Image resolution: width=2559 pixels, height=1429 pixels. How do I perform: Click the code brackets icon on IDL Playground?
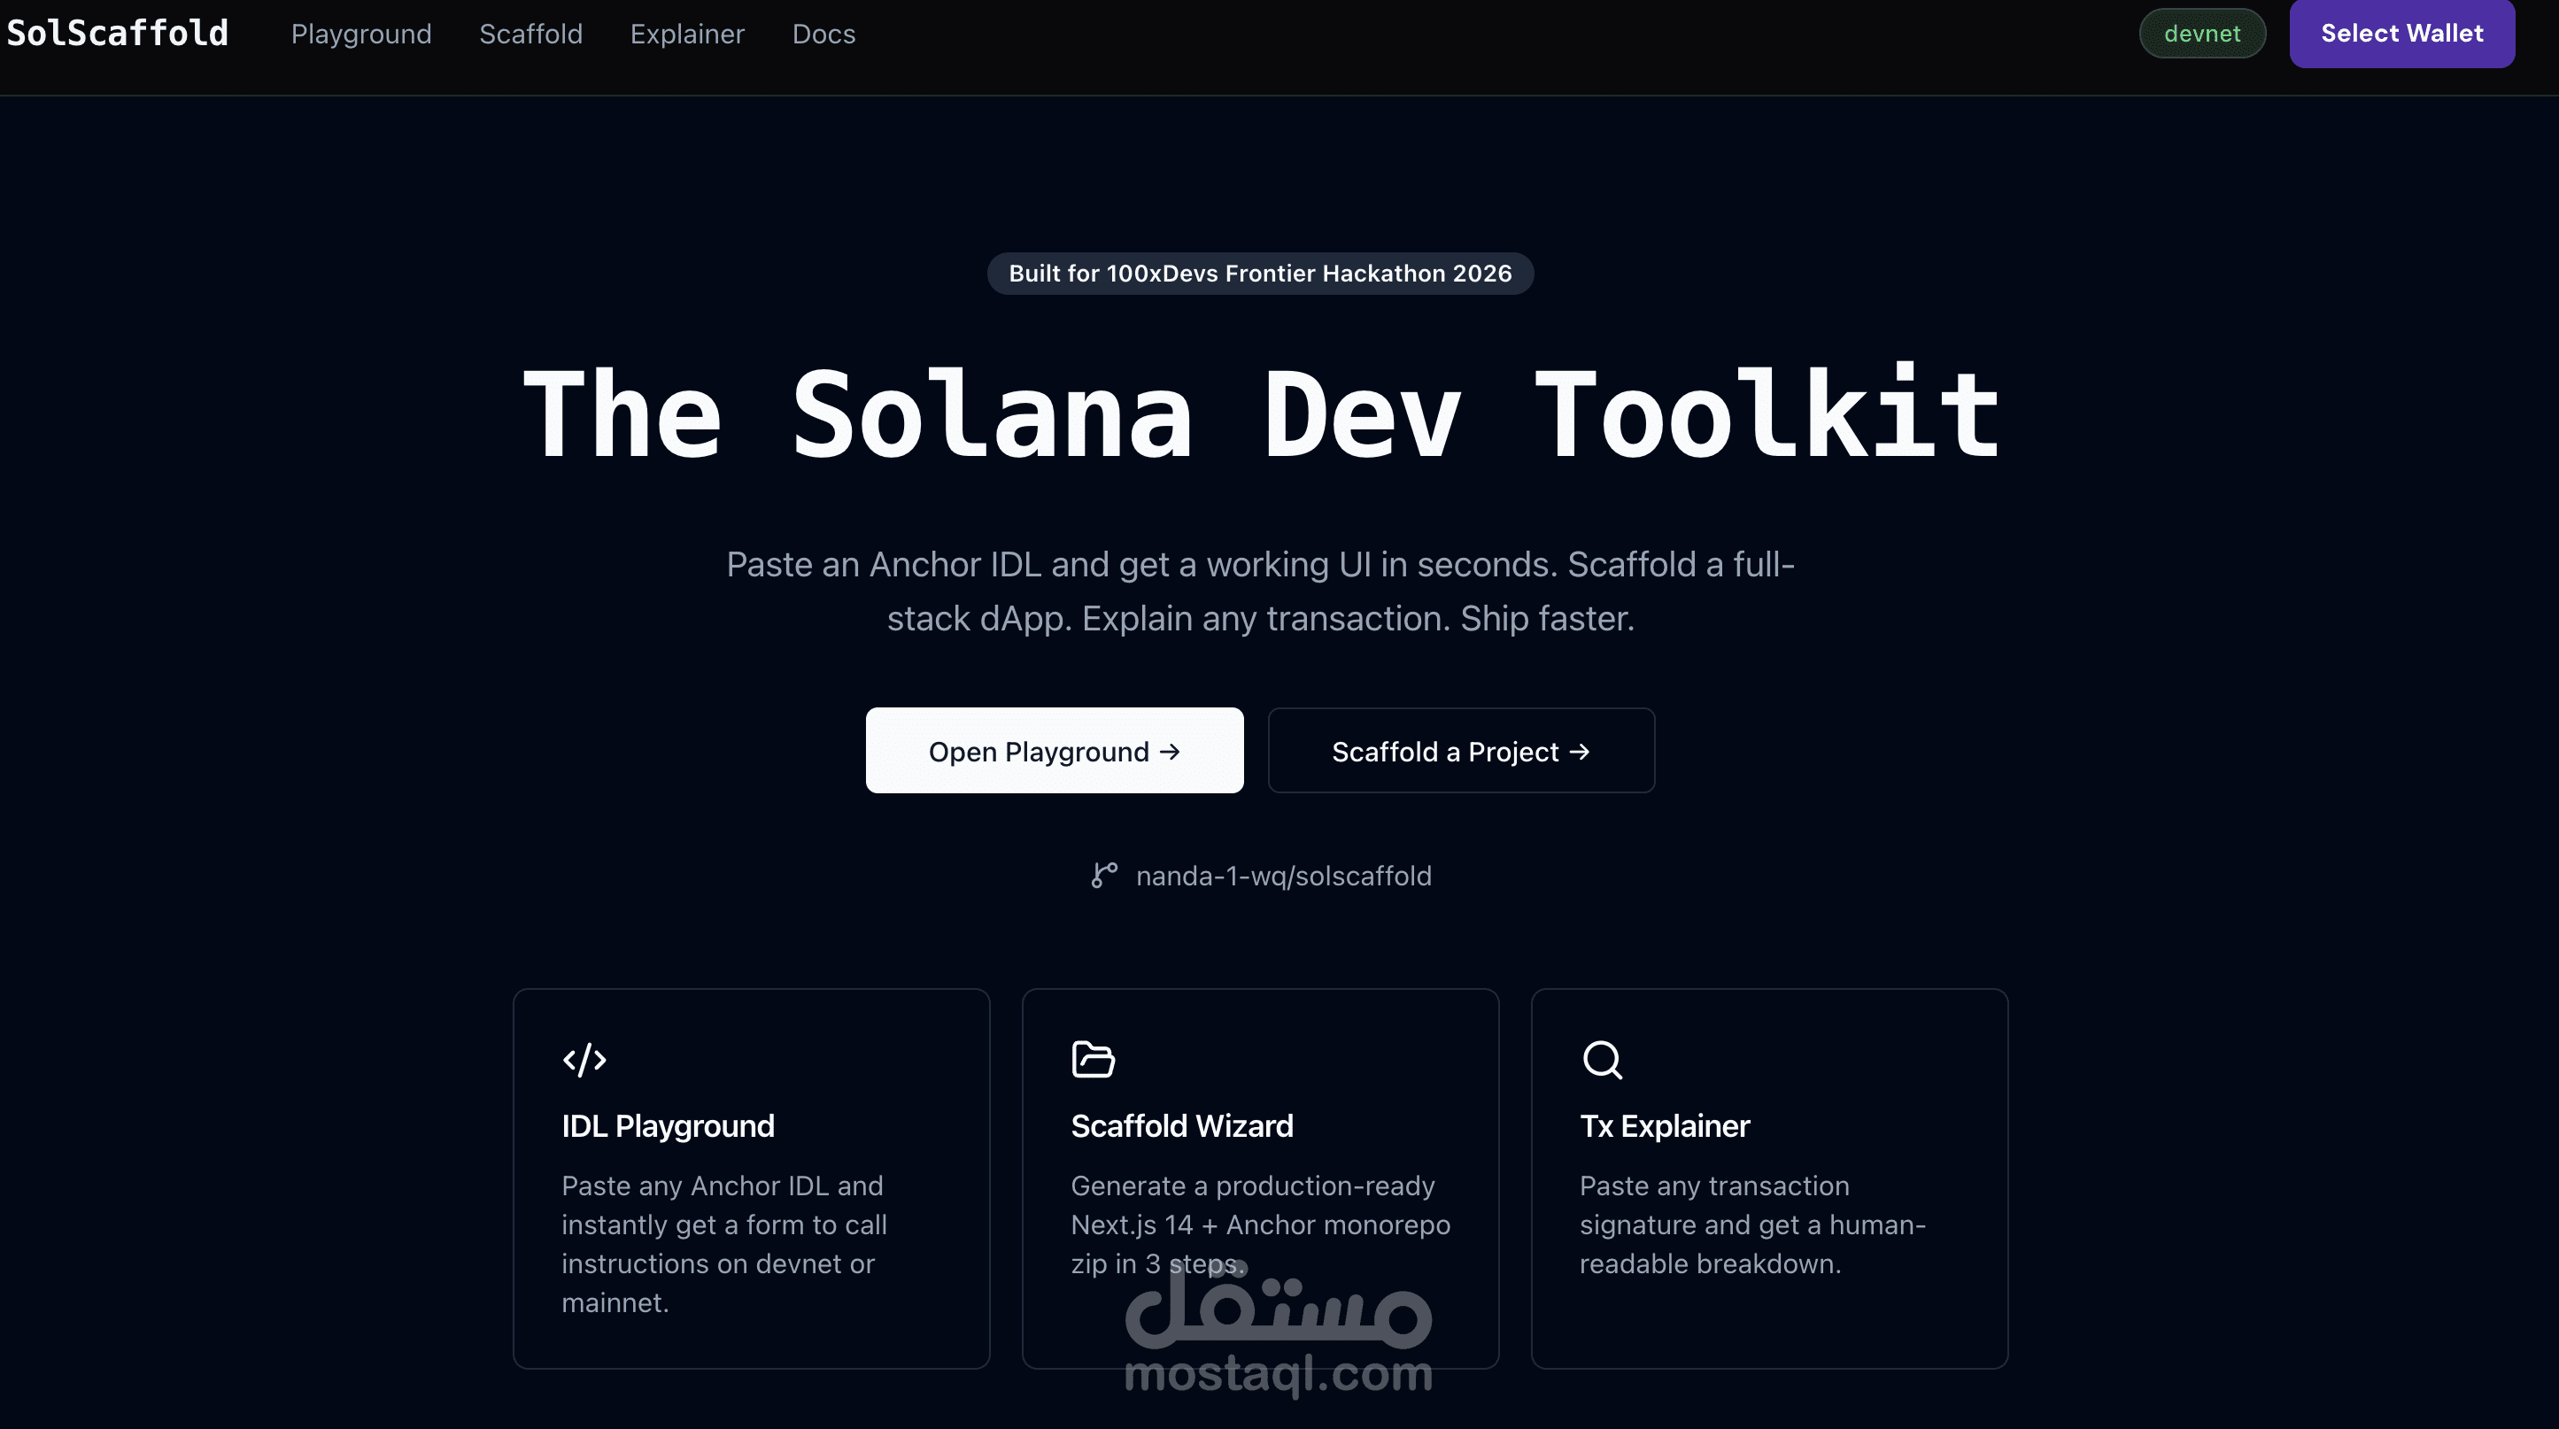coord(584,1060)
